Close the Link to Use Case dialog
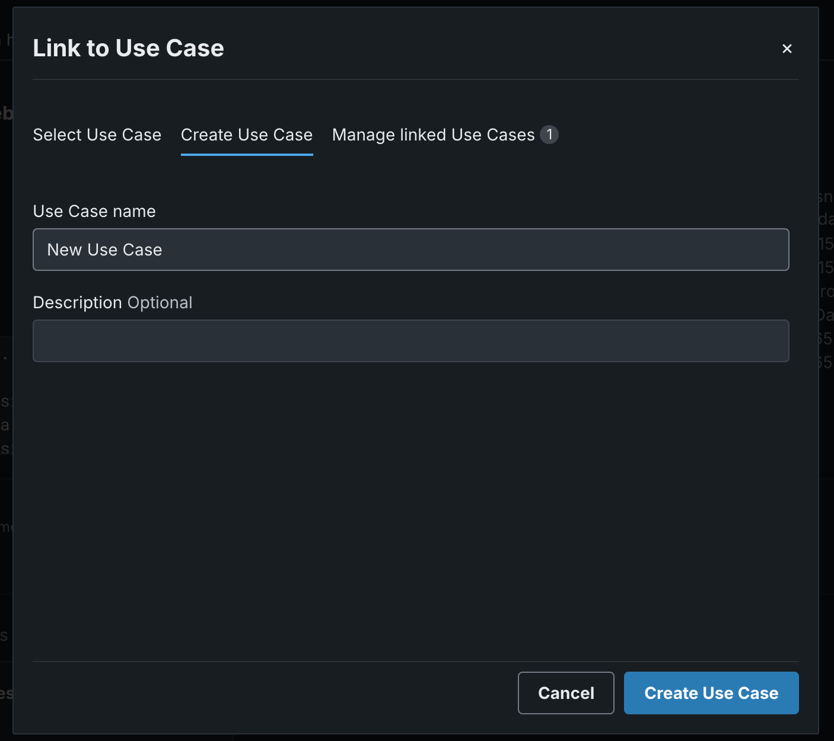The width and height of the screenshot is (834, 741). click(787, 49)
